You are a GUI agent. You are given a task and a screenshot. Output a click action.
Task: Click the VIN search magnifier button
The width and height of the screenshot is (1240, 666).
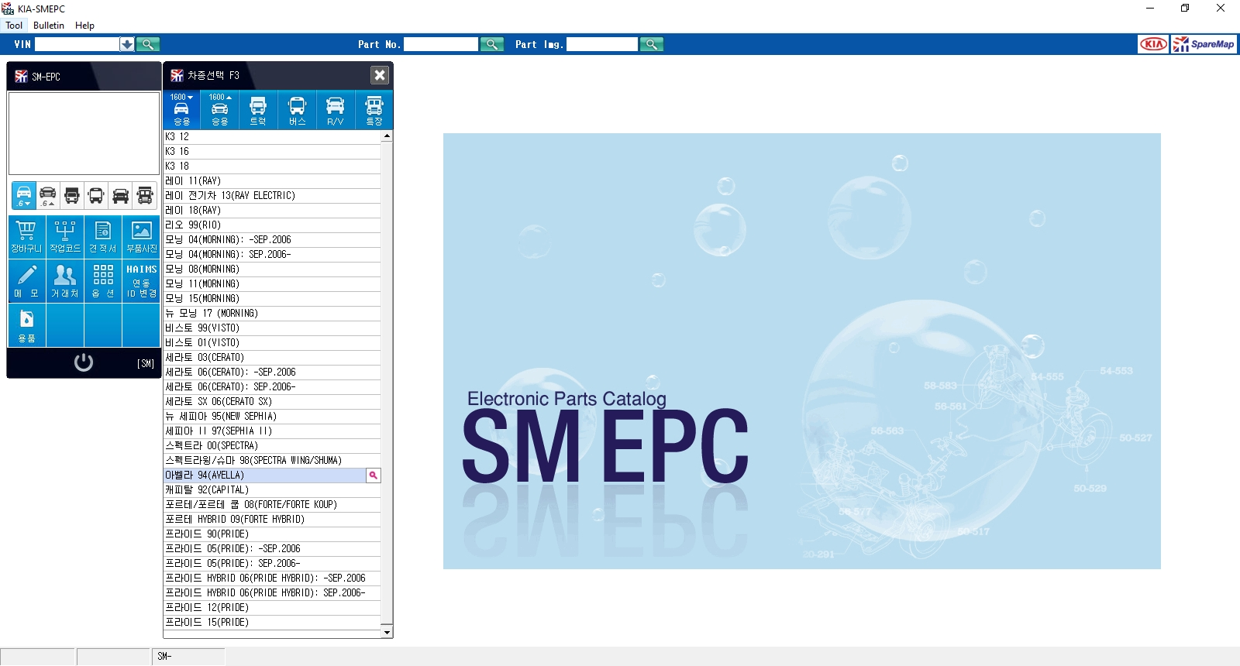click(148, 44)
